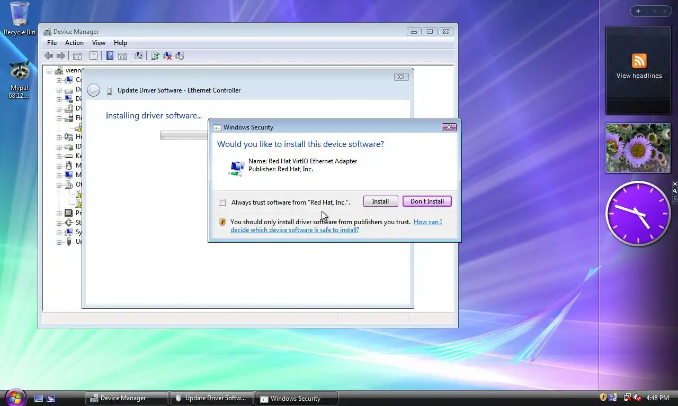Collapse the Floppy drive controllers node
Screen dimensions: 678x406
pos(59,118)
